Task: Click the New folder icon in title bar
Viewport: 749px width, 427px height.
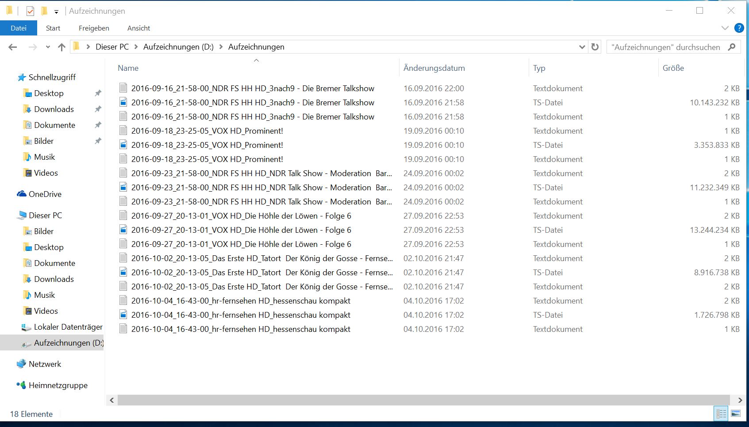Action: point(44,11)
